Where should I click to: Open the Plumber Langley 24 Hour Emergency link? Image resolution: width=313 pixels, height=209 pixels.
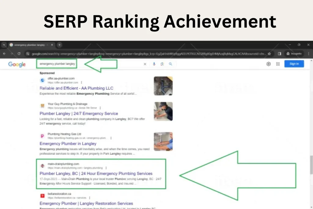(x=96, y=173)
